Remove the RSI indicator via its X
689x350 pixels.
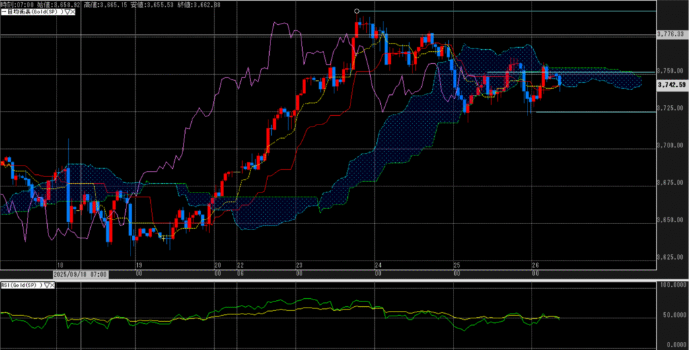pos(53,285)
